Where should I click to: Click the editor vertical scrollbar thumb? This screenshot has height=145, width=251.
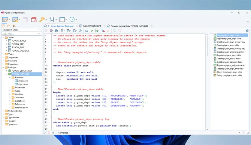207,46
